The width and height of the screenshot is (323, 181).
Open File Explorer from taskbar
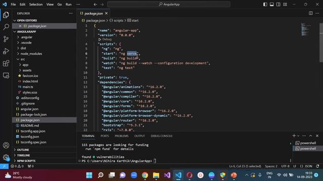coord(156,175)
